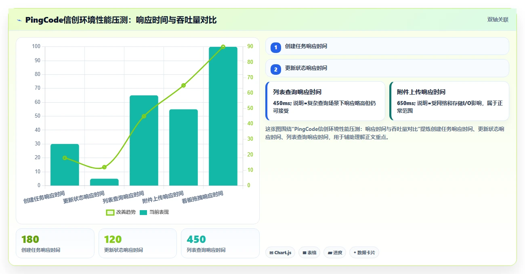Screen dimensions: 525x274
Task: Select the 进度 tag chip
Action: [335, 253]
